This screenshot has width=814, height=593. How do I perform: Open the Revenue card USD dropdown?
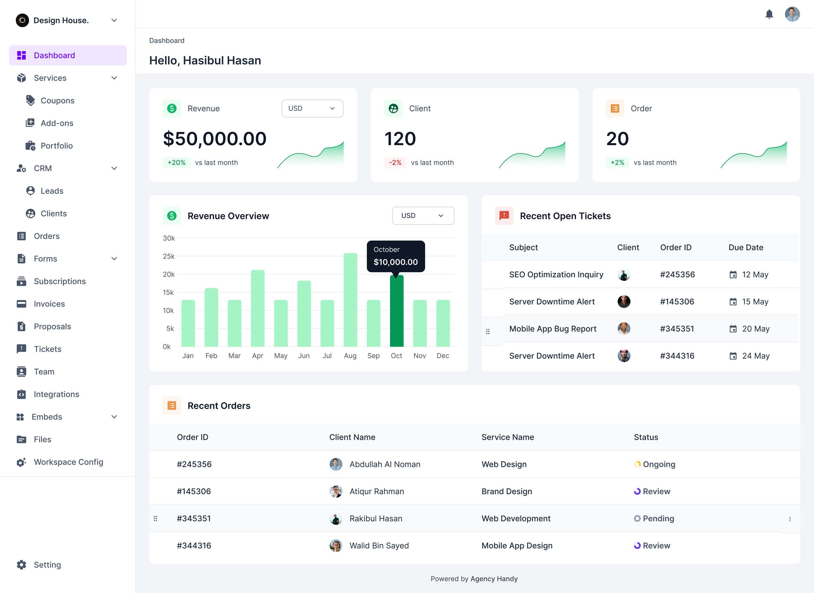click(312, 108)
